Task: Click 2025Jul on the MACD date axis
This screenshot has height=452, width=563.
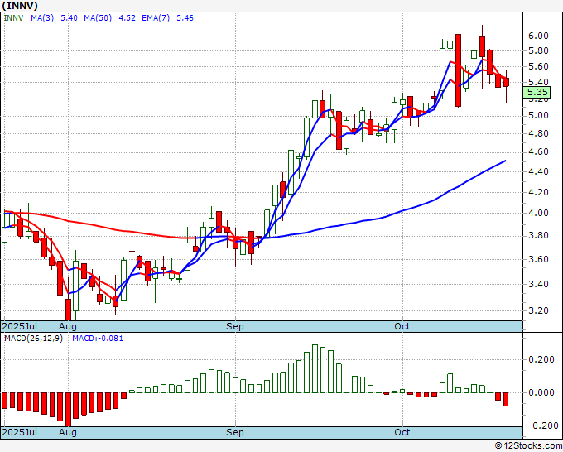Action: (20, 432)
